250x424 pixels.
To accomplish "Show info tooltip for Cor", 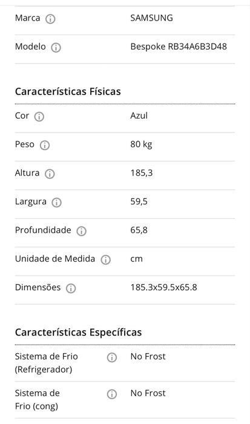I will tap(39, 117).
